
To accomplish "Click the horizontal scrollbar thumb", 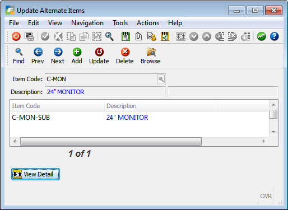I will pos(111,142).
